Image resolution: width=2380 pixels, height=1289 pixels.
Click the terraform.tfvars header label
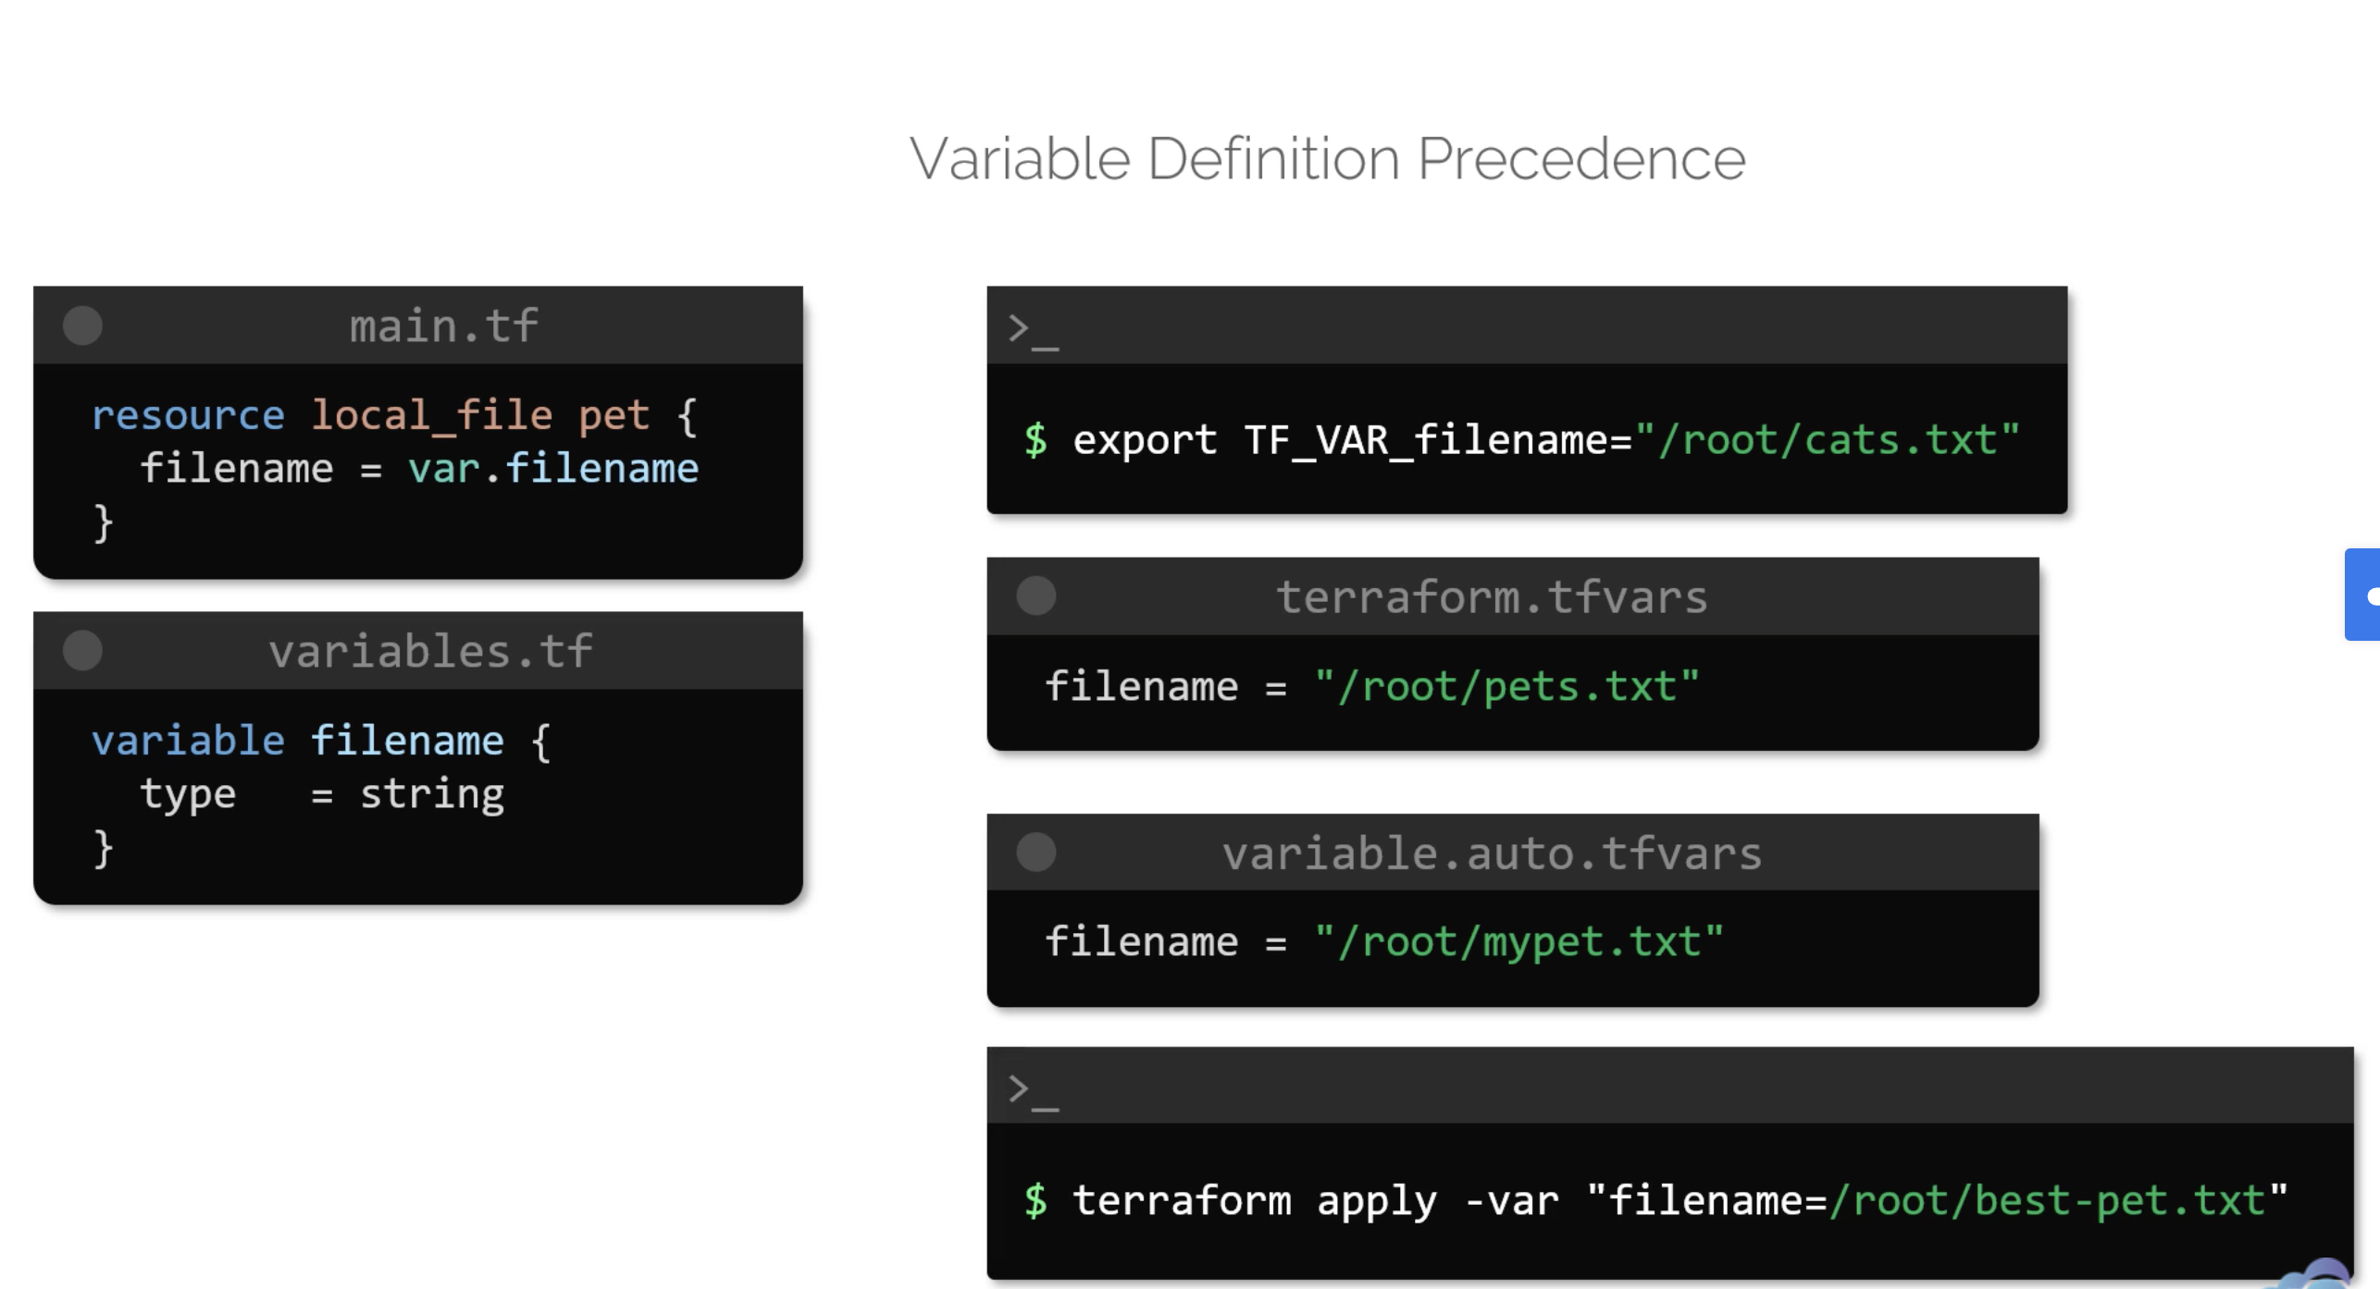[x=1491, y=596]
